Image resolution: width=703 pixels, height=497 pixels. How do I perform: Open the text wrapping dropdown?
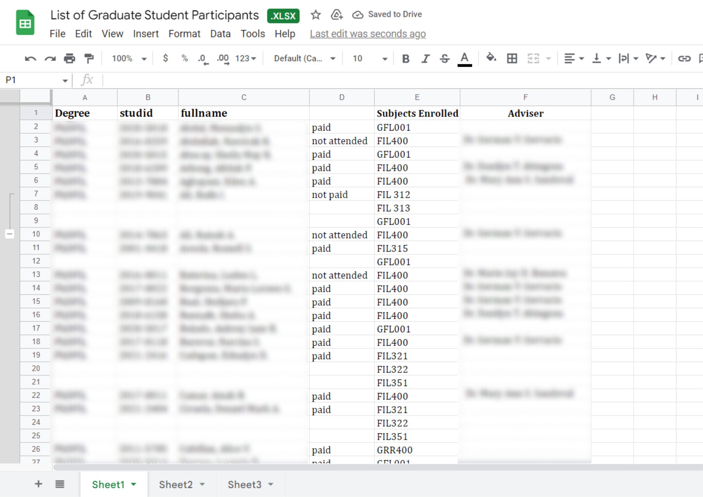pos(628,58)
